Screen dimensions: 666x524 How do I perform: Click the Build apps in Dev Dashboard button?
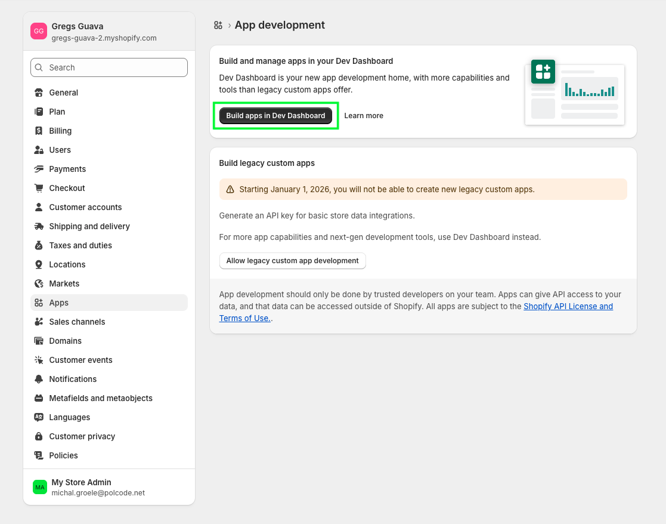(275, 115)
